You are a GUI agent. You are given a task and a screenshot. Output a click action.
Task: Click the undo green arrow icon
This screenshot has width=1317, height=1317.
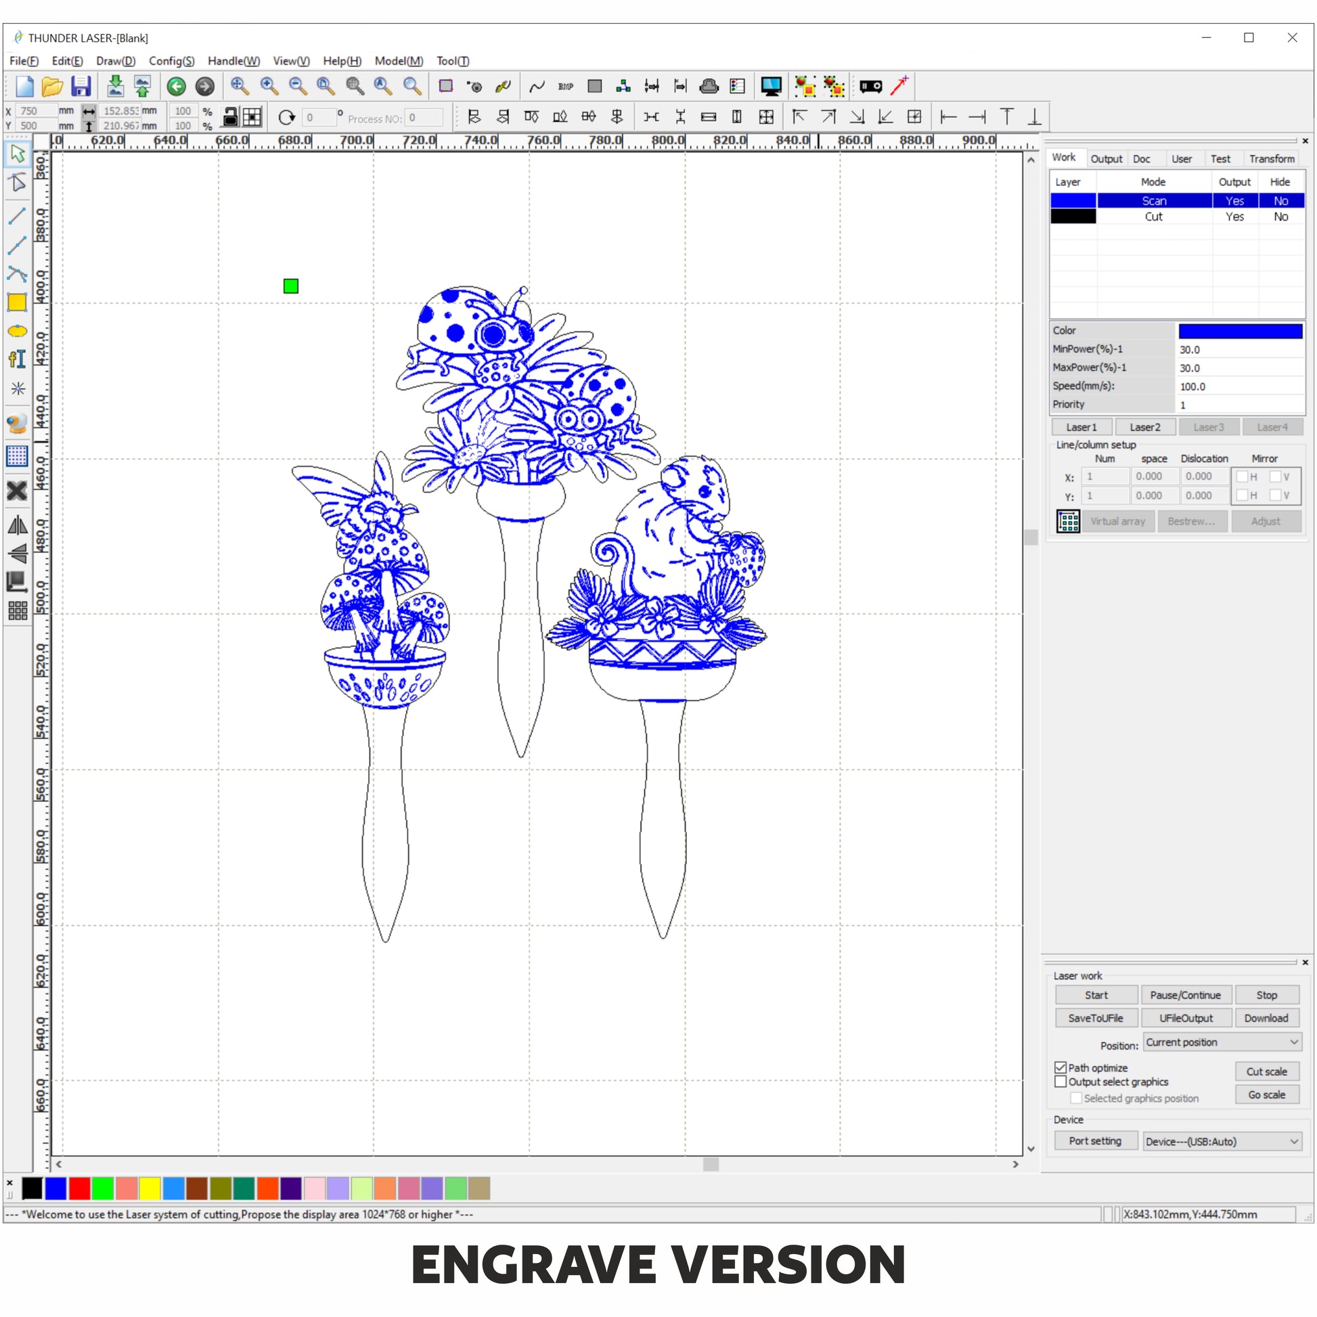pyautogui.click(x=177, y=87)
